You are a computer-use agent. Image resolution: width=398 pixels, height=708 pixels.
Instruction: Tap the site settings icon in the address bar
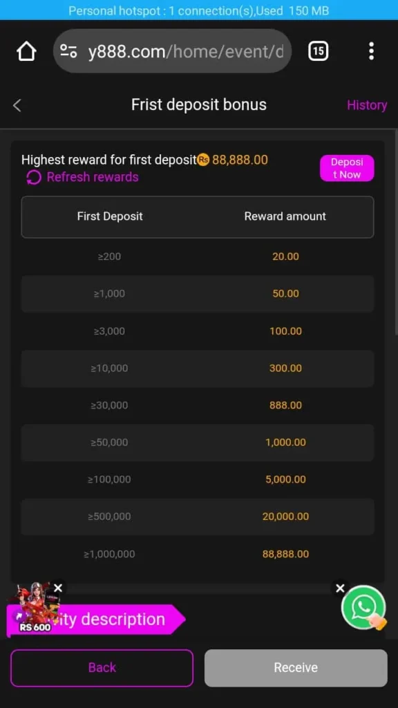pos(69,50)
